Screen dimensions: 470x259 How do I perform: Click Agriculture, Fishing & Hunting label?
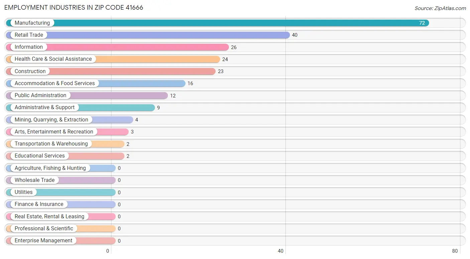[x=50, y=168]
